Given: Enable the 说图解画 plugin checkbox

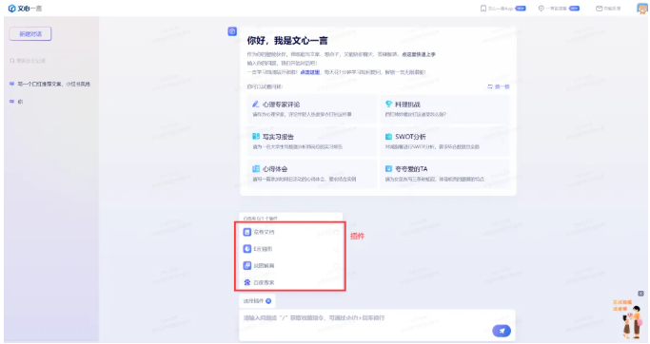Looking at the screenshot, I should pos(336,266).
